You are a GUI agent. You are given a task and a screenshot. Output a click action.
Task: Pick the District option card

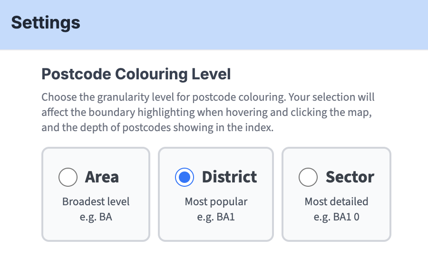(216, 230)
